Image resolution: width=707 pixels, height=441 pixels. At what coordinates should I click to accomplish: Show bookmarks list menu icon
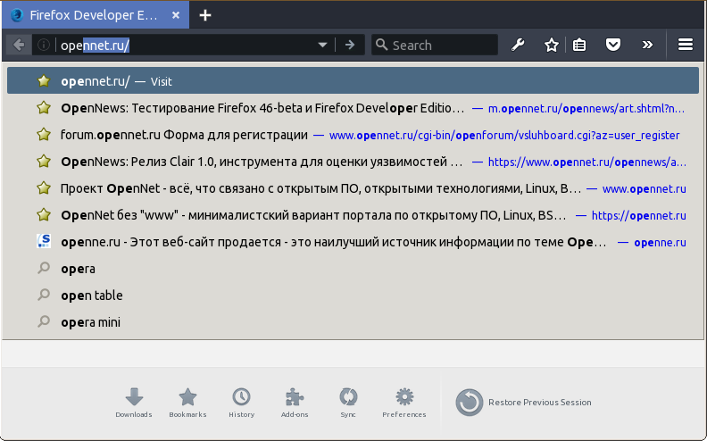pos(579,45)
